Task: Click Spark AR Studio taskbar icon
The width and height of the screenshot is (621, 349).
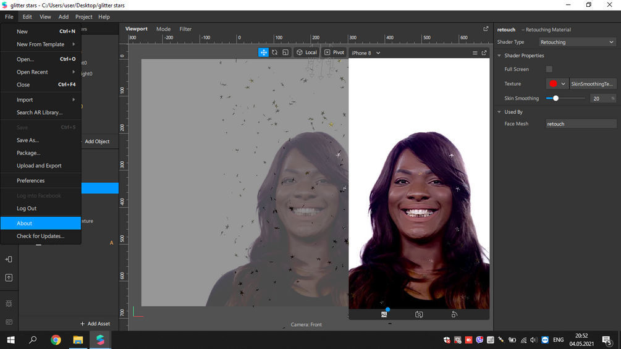Action: click(100, 340)
